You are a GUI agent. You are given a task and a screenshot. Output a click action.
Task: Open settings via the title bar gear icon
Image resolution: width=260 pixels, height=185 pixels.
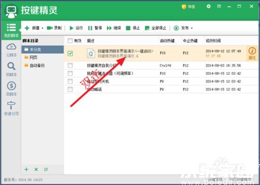[208, 7]
